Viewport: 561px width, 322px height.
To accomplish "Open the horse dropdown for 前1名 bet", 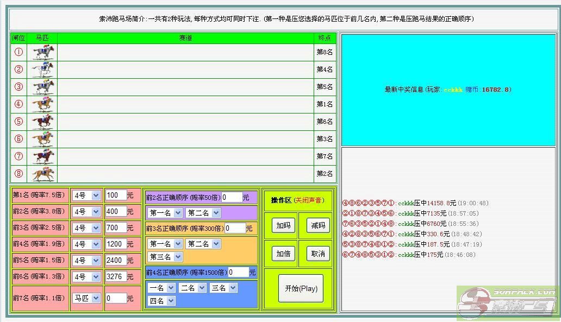I will (x=86, y=195).
